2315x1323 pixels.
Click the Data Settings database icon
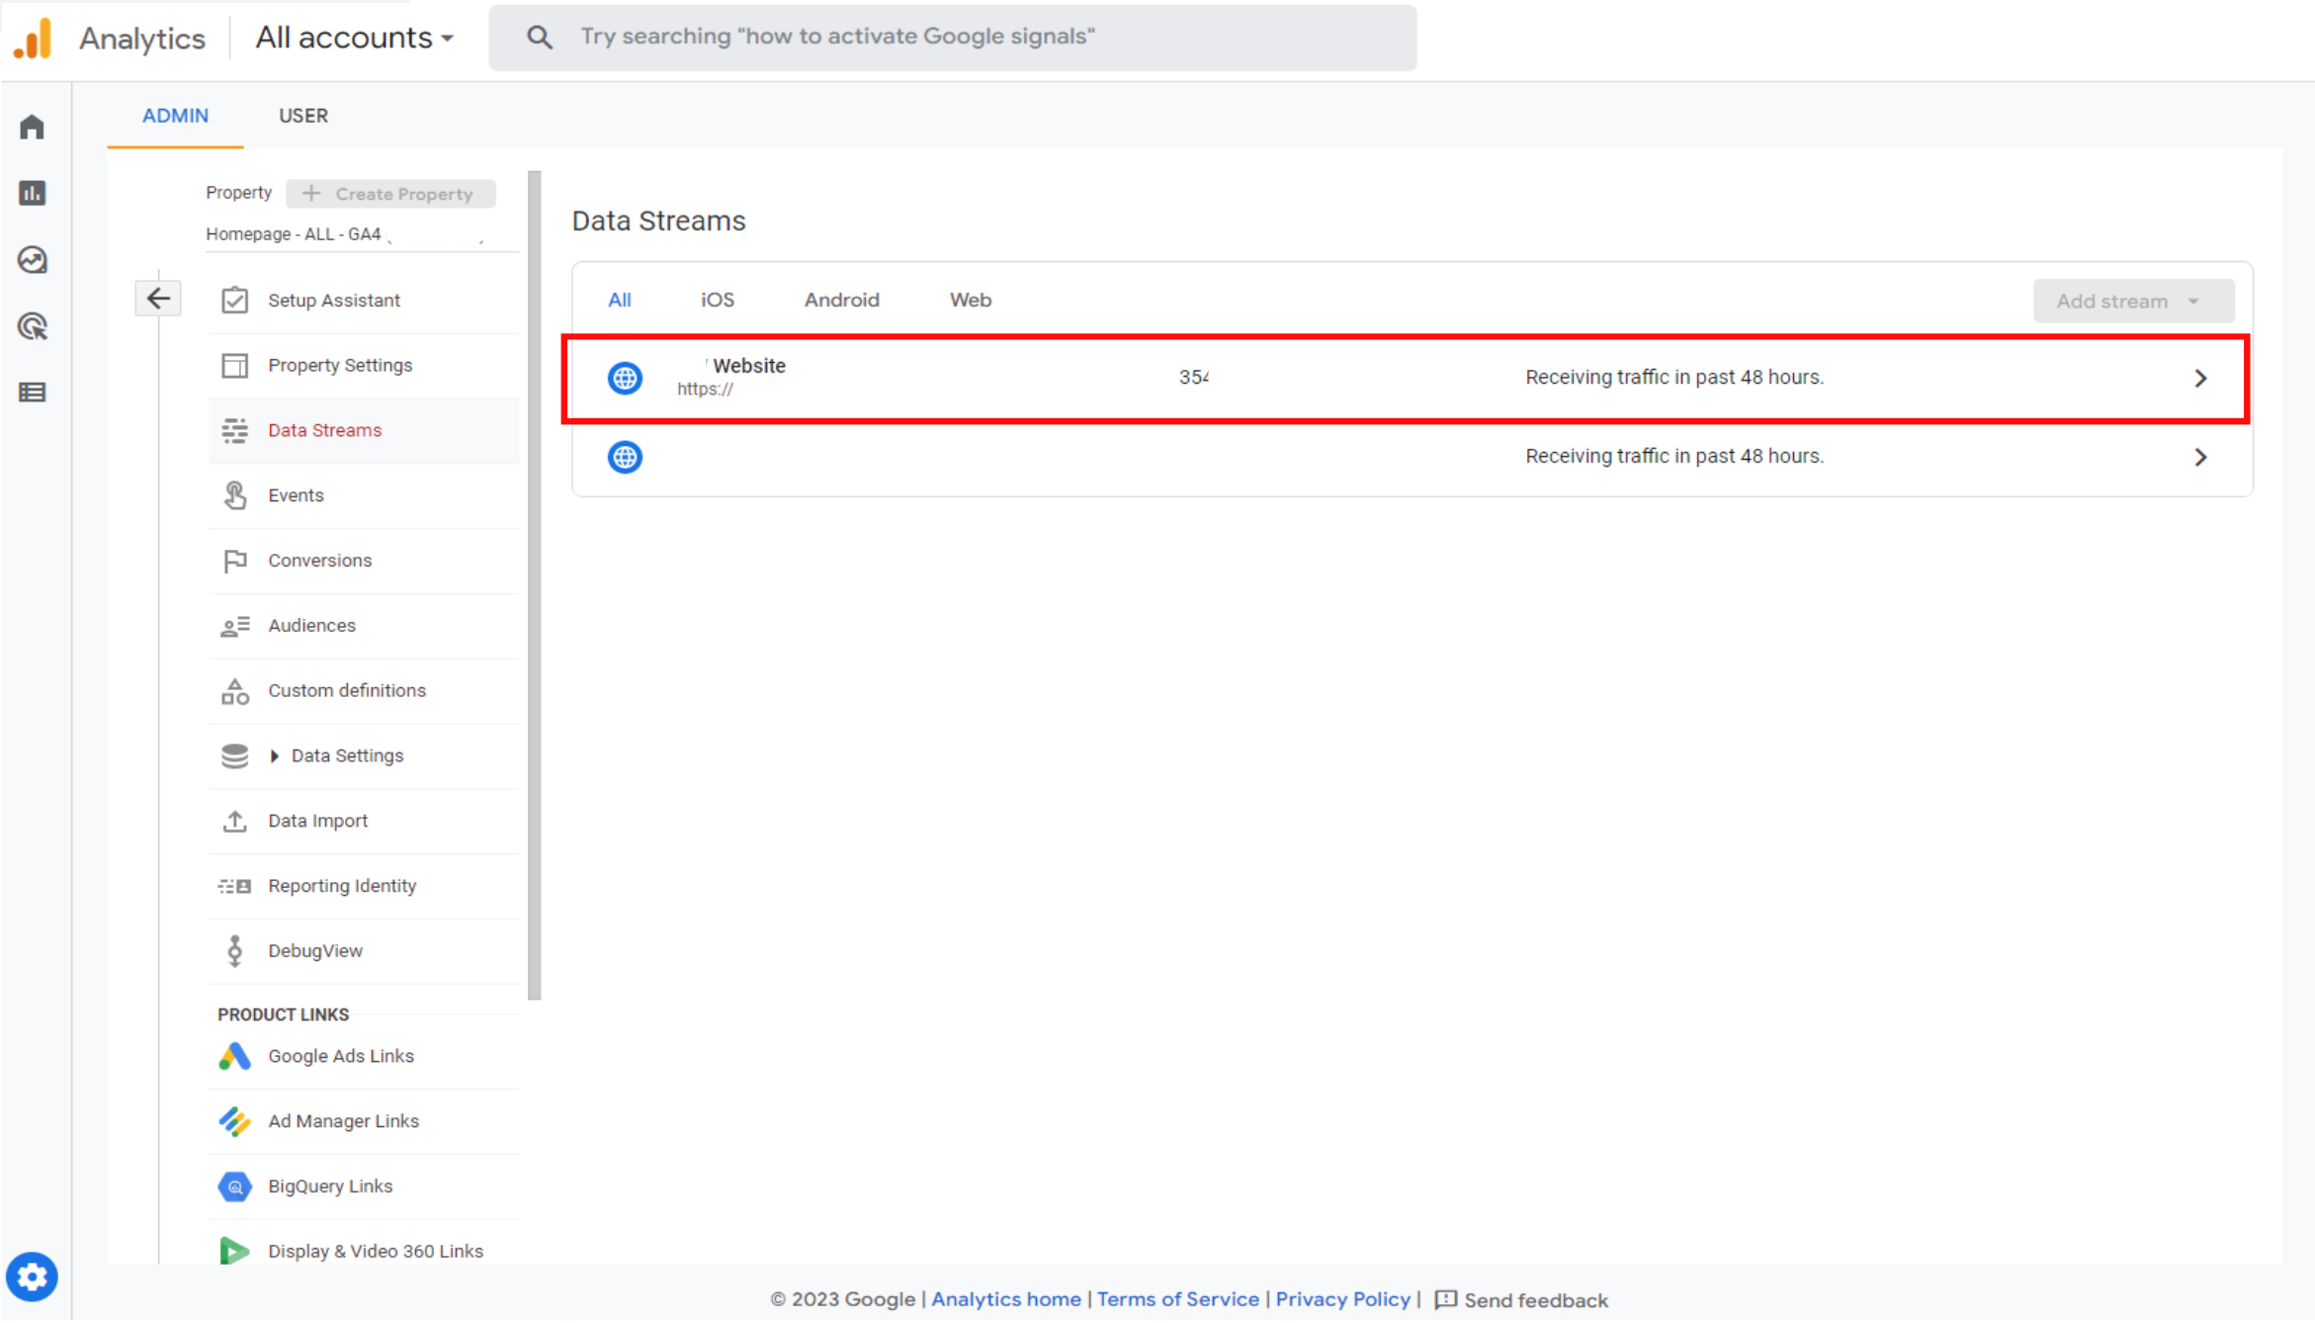(x=234, y=756)
